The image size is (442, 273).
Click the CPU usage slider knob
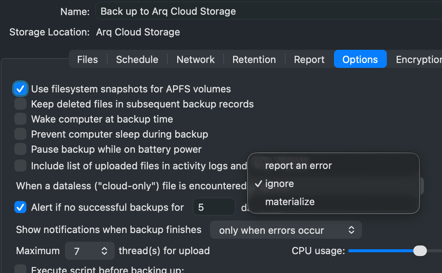point(420,251)
